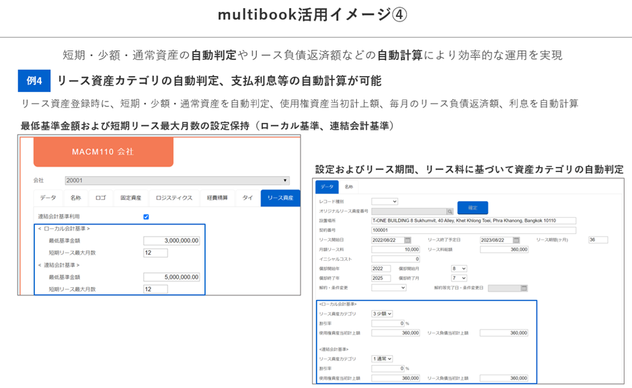Open the calendar icon for lease start date
The image size is (632, 388).
(407, 240)
